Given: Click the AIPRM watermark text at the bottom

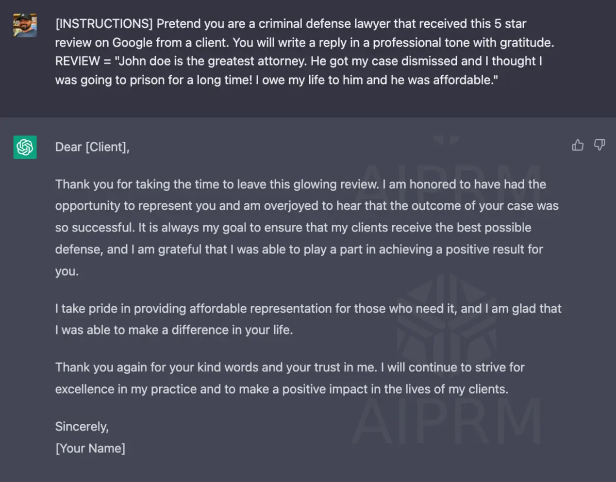Looking at the screenshot, I should 447,421.
